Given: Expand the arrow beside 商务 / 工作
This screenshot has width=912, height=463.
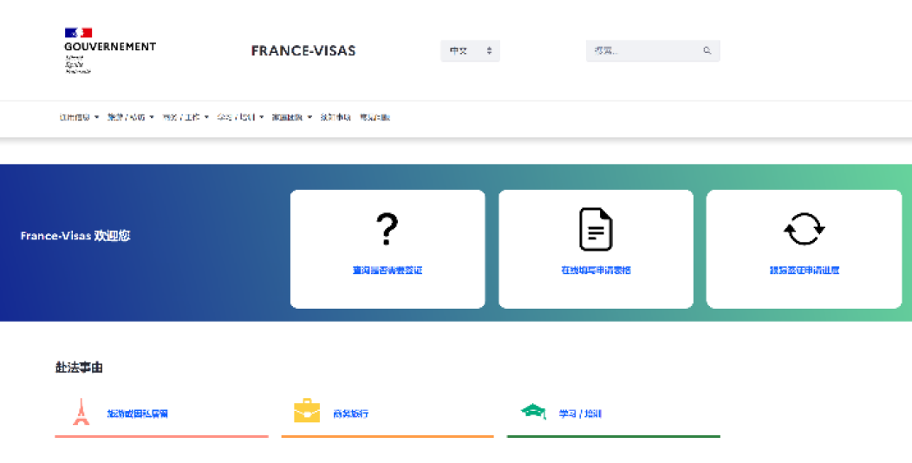Looking at the screenshot, I should pos(206,117).
